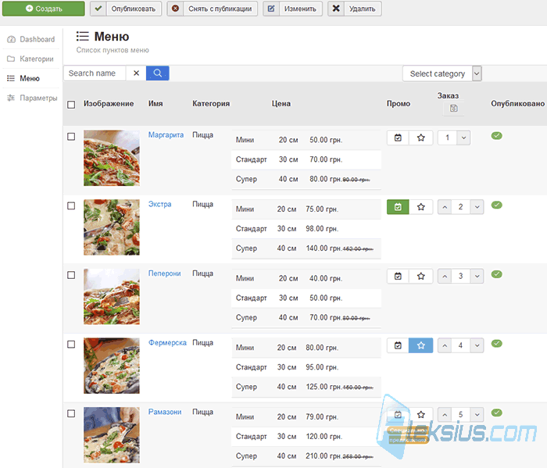Toggle green calendar promo icon for Экстра
Image resolution: width=547 pixels, height=468 pixels.
[x=398, y=207]
